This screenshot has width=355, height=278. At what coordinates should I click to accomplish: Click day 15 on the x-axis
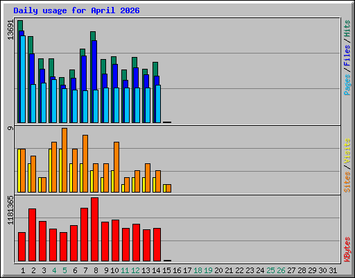tap(166, 270)
